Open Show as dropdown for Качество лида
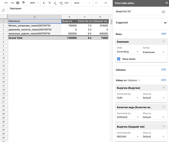 click(154, 117)
